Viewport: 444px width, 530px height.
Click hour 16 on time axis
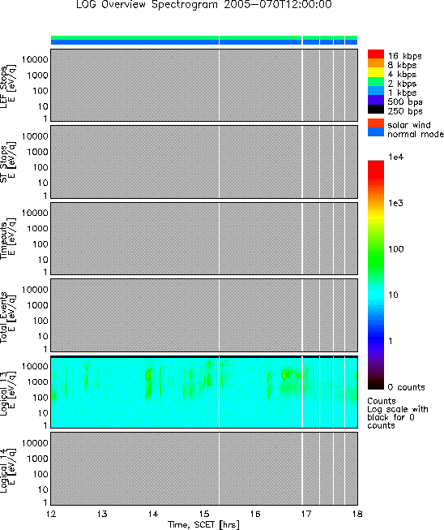pos(255,514)
